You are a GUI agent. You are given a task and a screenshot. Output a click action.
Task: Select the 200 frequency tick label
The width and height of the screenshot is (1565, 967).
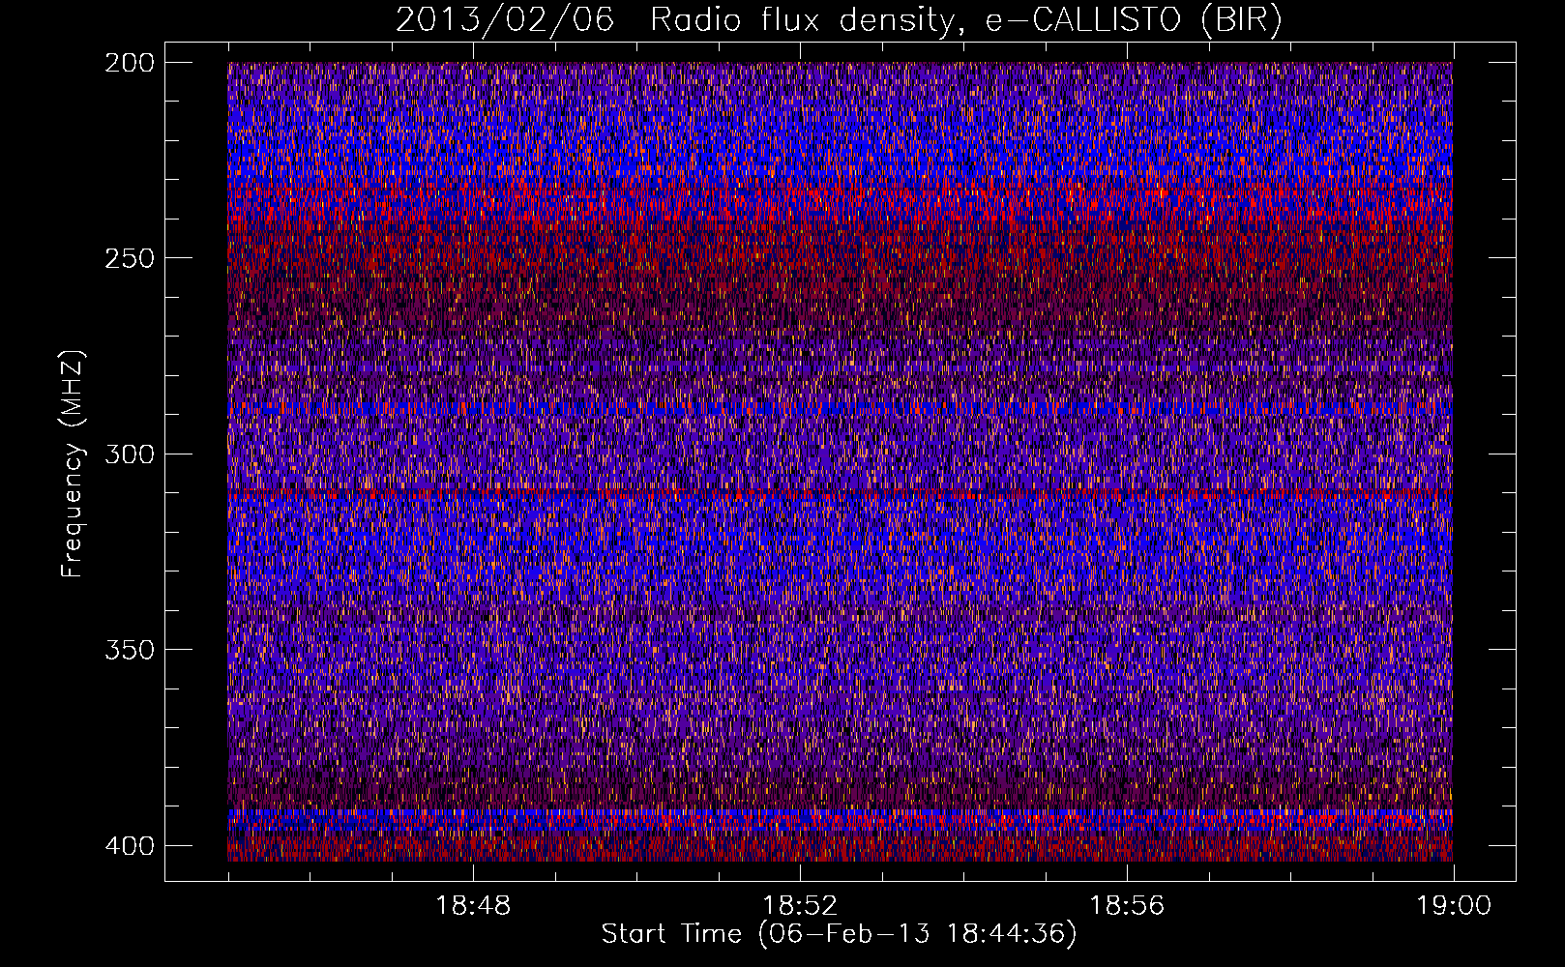pos(129,63)
